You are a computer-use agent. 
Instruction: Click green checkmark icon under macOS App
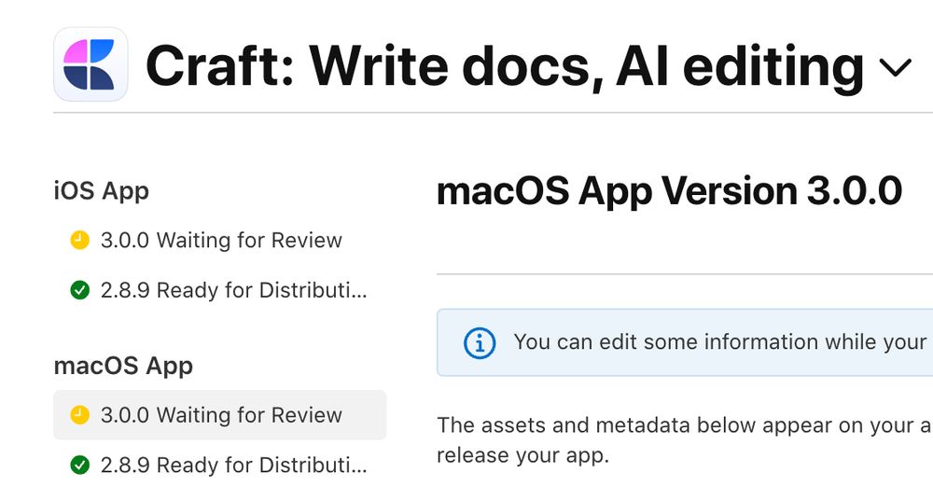(x=79, y=465)
